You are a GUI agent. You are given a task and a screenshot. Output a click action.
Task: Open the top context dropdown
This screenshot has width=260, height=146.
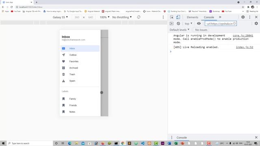[x=188, y=24]
